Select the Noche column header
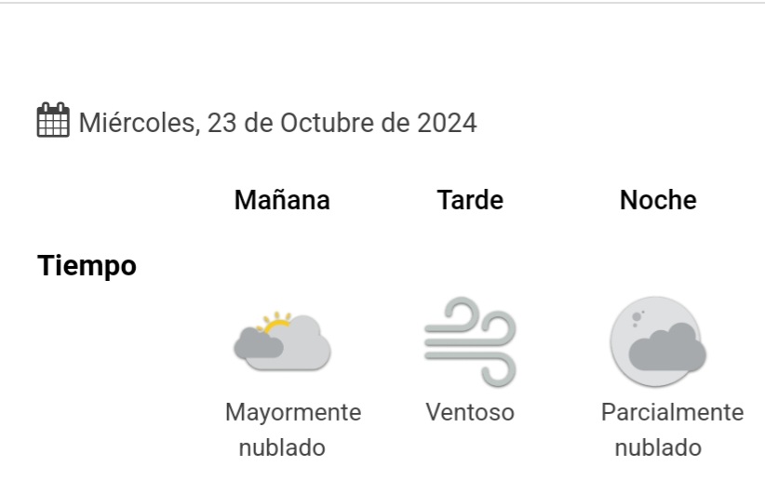Image resolution: width=765 pixels, height=494 pixels. [x=658, y=200]
